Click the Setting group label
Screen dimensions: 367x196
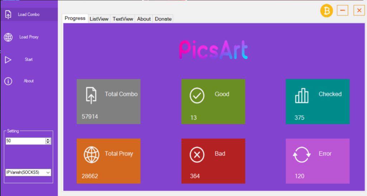click(x=13, y=131)
